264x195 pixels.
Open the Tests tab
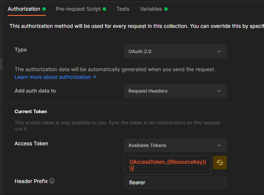tap(123, 9)
